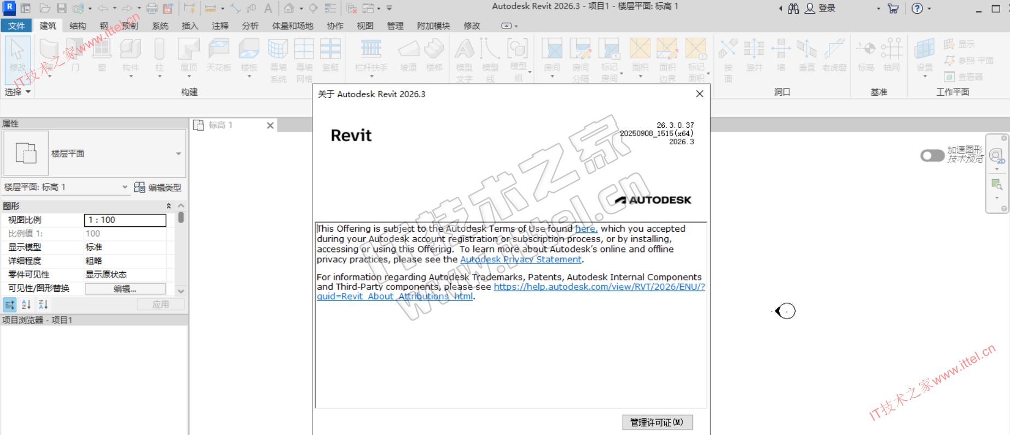The image size is (1010, 435).
Task: Click the Properties panel vertical scrollbar
Action: point(181,217)
